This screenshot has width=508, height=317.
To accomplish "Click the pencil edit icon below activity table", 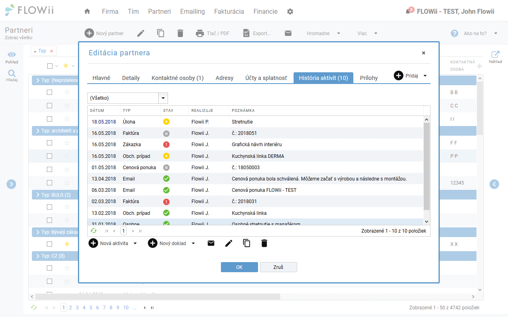I will click(x=229, y=243).
